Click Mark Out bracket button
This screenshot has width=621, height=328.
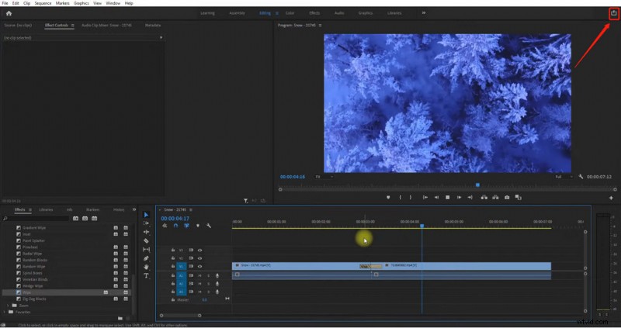click(411, 198)
